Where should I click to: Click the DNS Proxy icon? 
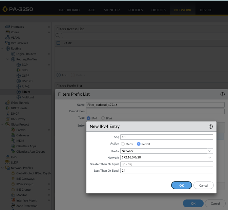[7, 119]
